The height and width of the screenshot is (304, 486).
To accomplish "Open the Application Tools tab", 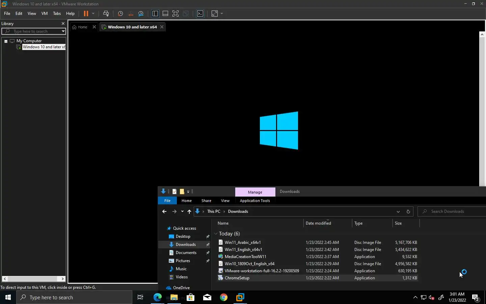I will (255, 201).
